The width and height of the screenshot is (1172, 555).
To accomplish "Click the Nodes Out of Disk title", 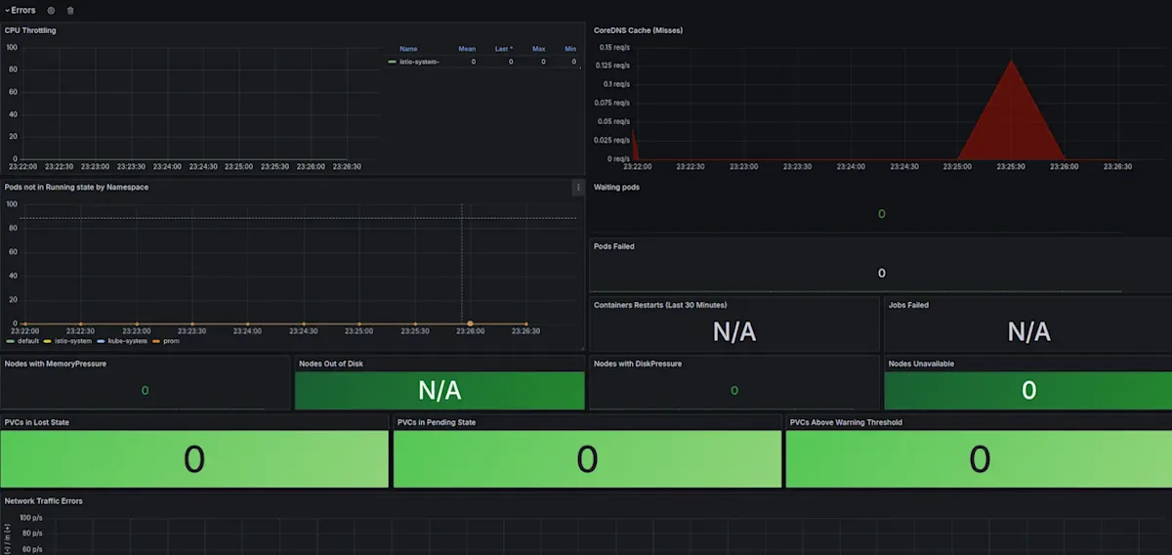I will coord(332,363).
